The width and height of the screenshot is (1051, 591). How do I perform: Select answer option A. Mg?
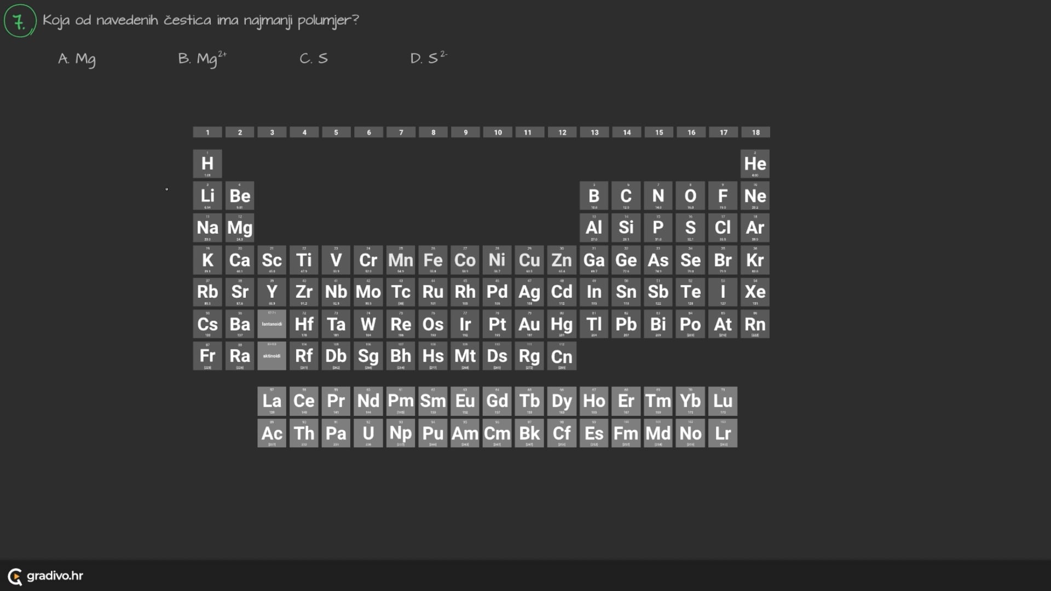(77, 59)
